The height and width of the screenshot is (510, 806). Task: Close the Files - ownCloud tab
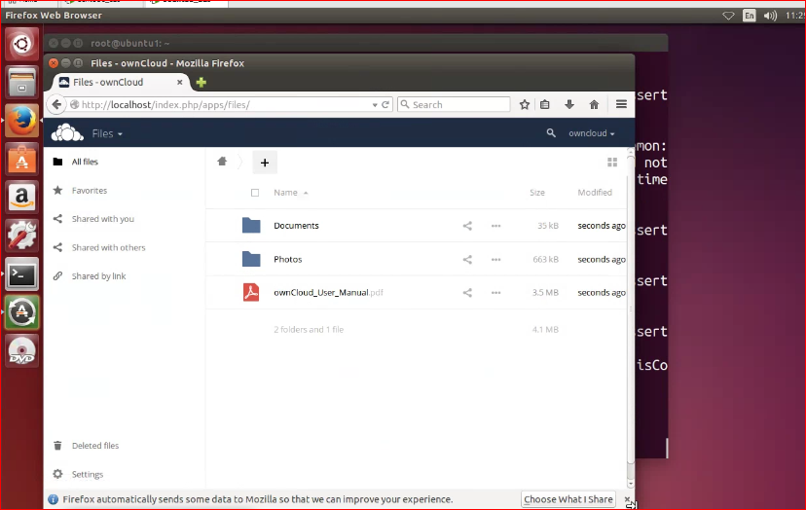179,83
